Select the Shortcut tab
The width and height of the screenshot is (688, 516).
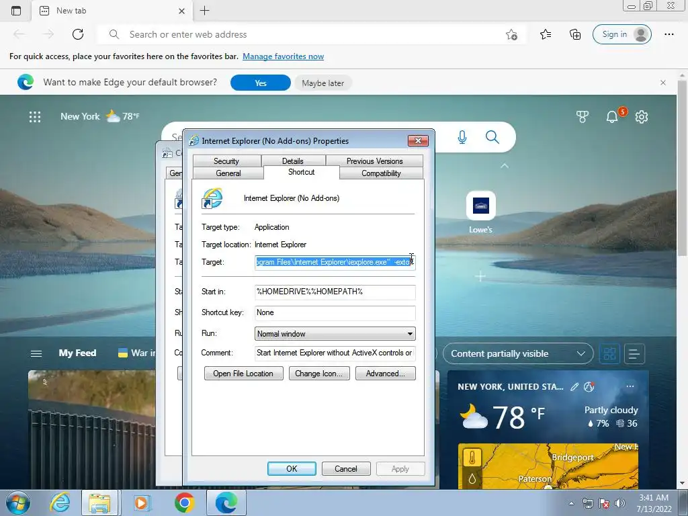click(302, 172)
